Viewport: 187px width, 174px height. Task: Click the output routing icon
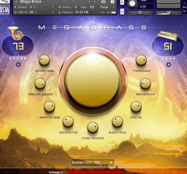coord(15,7)
